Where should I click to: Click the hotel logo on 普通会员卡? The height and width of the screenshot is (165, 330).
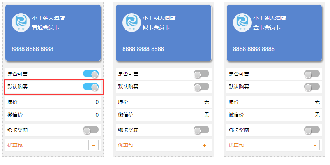click(21, 23)
